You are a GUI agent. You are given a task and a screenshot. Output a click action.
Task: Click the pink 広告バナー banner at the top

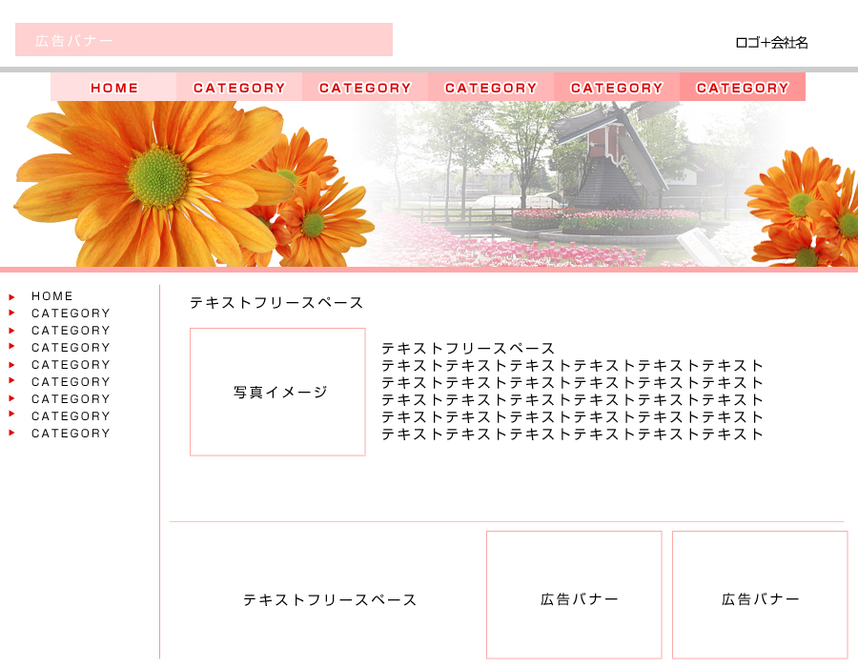tap(204, 39)
